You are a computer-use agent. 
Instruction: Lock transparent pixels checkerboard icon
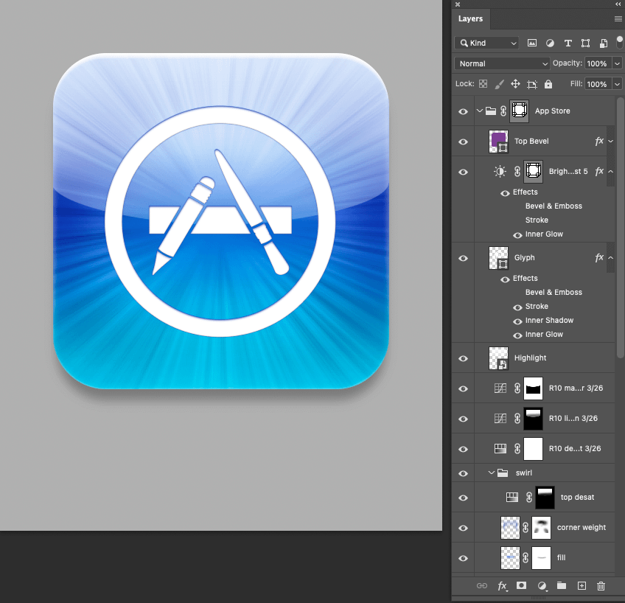(483, 84)
